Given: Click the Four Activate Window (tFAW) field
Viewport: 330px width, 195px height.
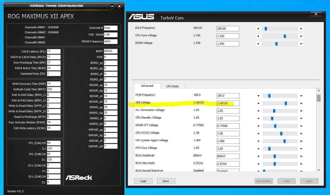Looking at the screenshot, I should (54, 122).
